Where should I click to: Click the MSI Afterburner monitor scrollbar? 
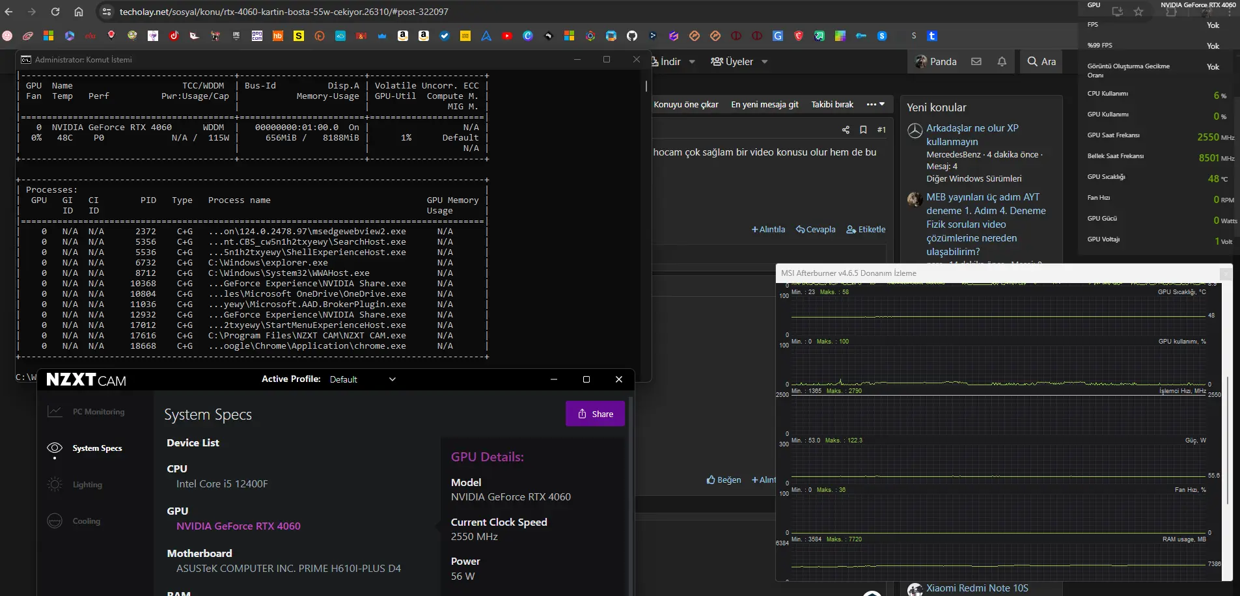1228,440
